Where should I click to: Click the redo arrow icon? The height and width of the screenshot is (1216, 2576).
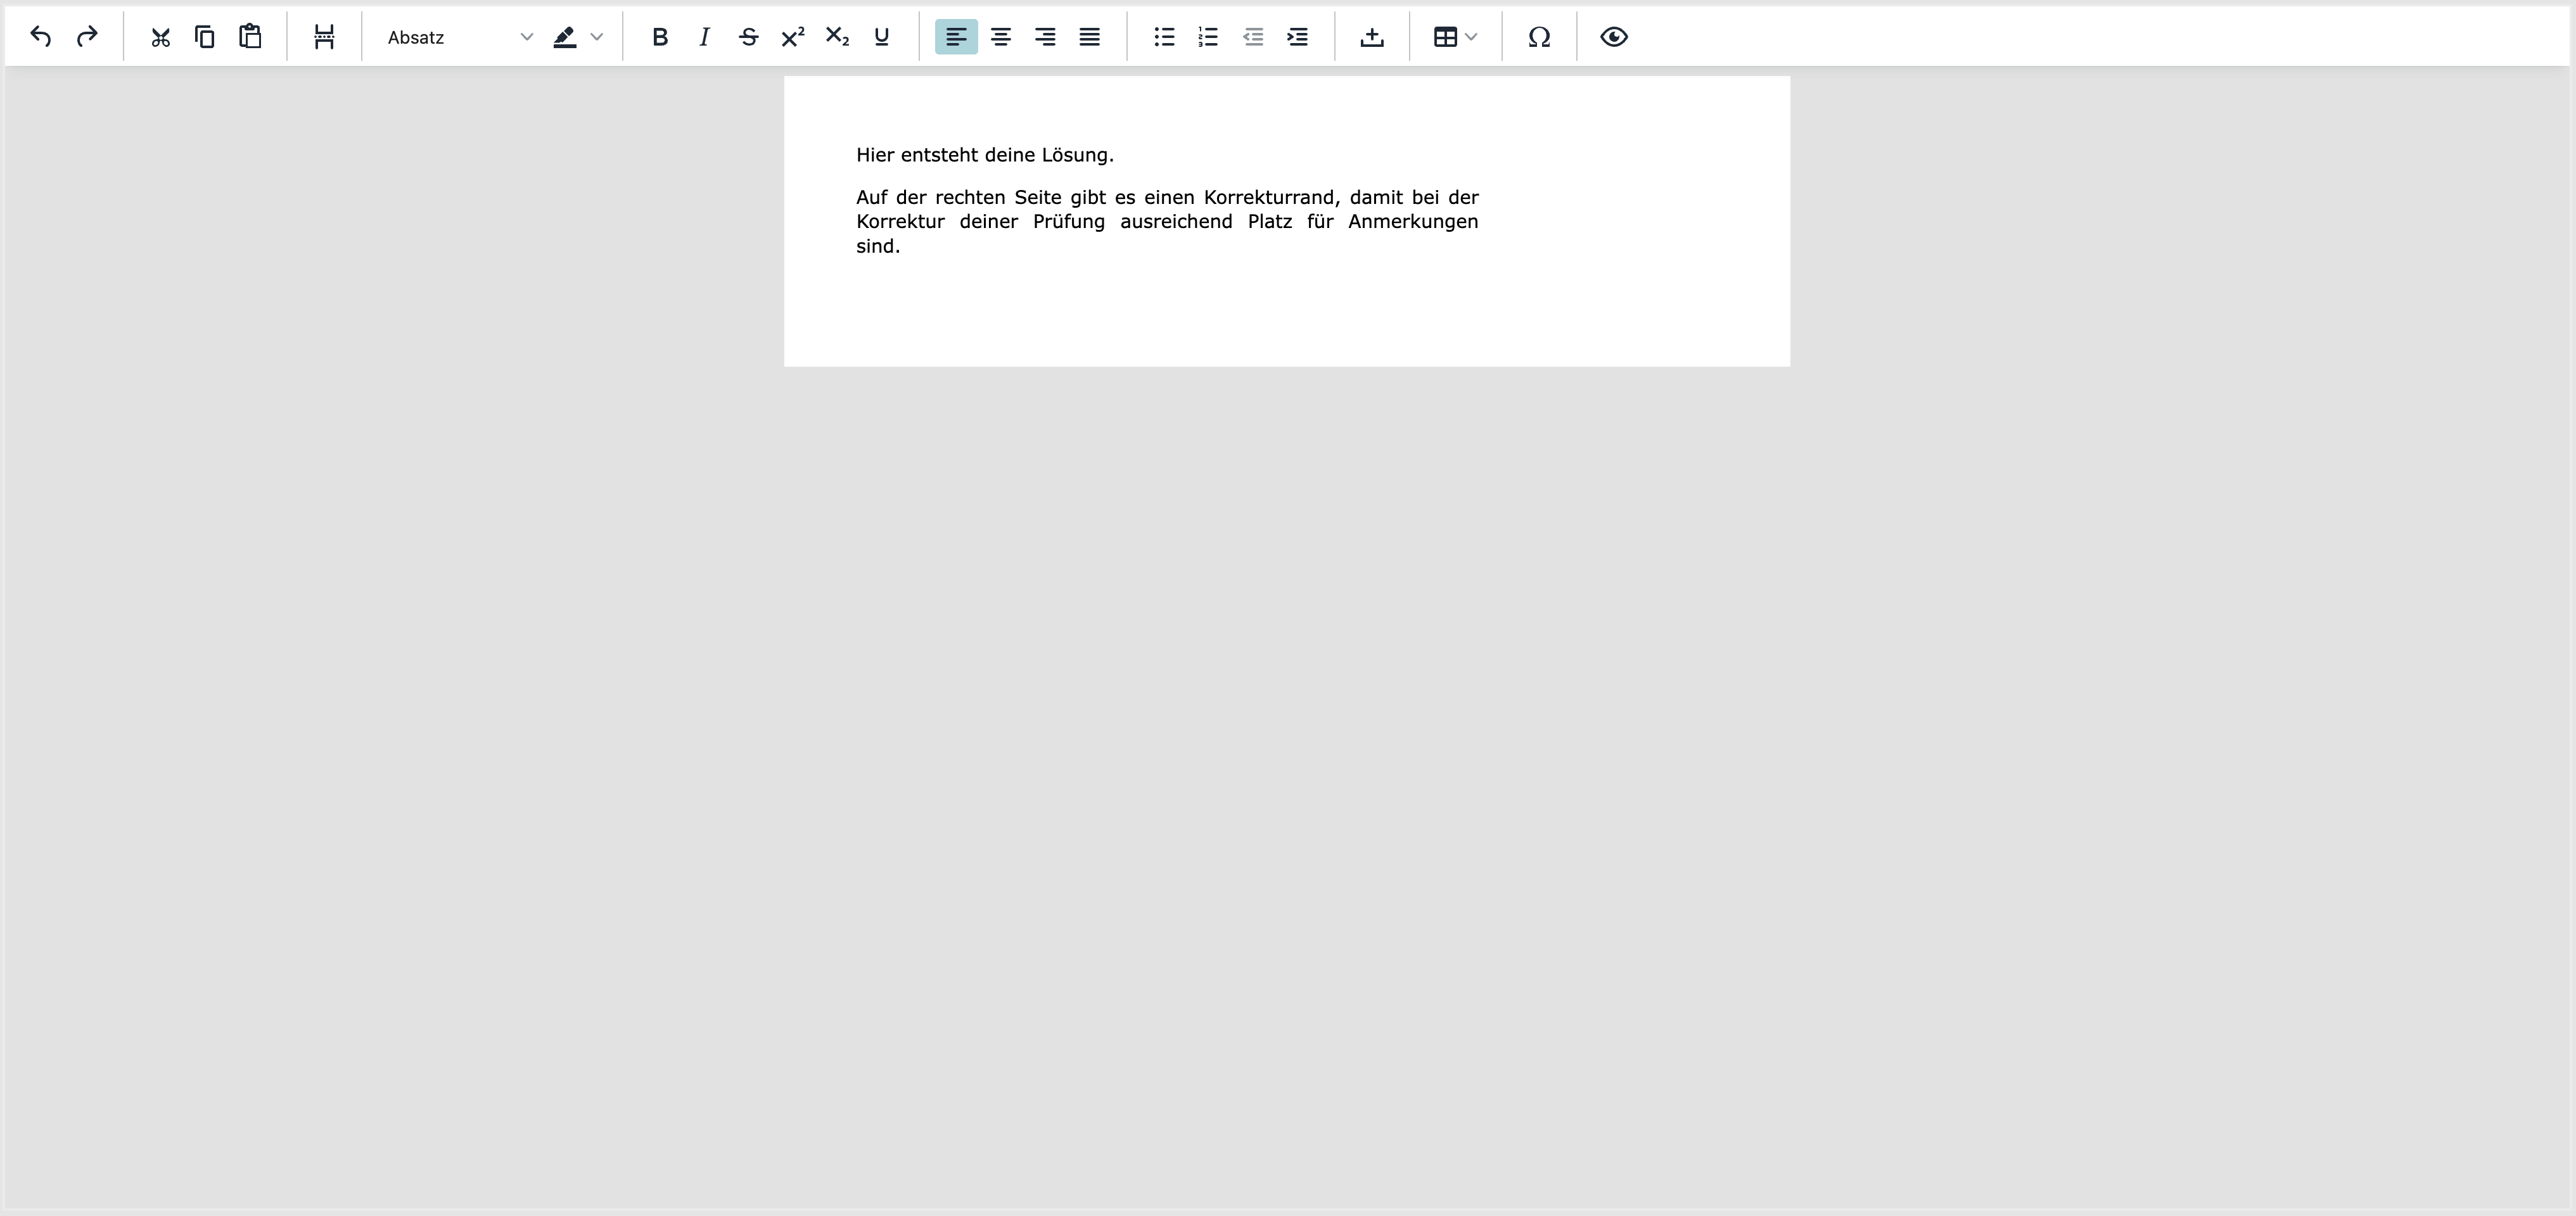(x=87, y=37)
